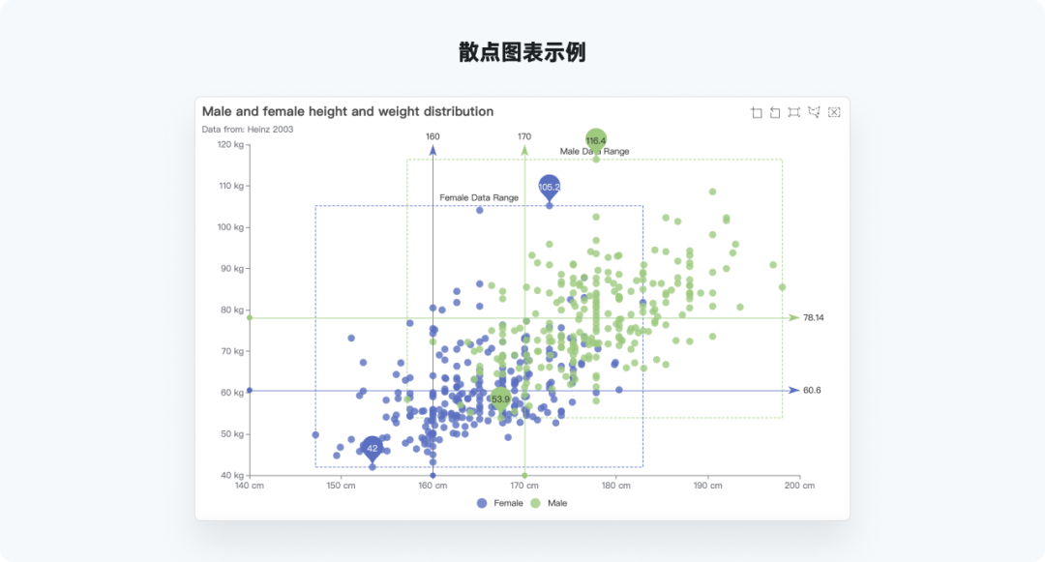This screenshot has height=562, width=1045.
Task: Click the zoom reset back icon
Action: (775, 112)
